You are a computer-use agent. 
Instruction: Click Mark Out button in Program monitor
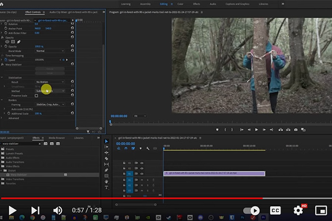coord(232,130)
